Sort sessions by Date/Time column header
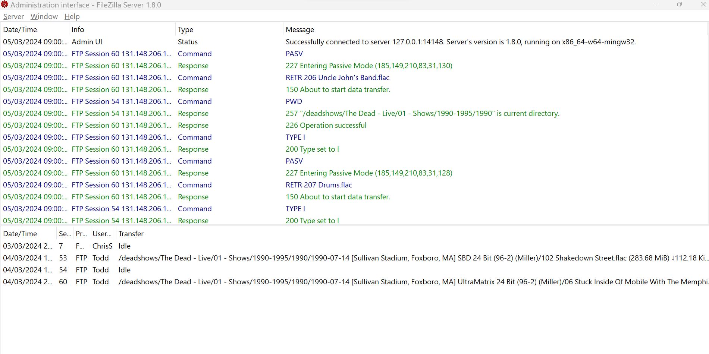 (28, 234)
